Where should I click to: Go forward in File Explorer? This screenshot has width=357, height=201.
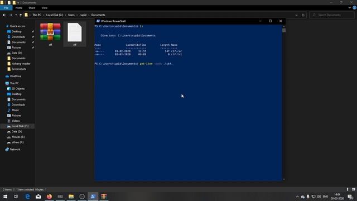pos(11,15)
